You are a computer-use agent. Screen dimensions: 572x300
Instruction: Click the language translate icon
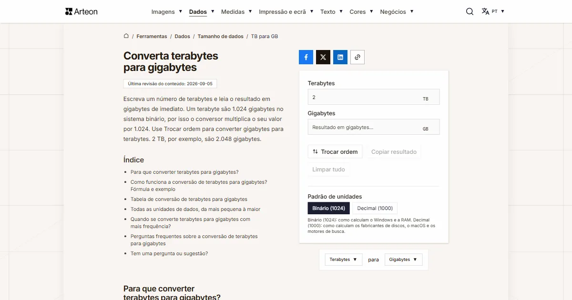click(485, 11)
